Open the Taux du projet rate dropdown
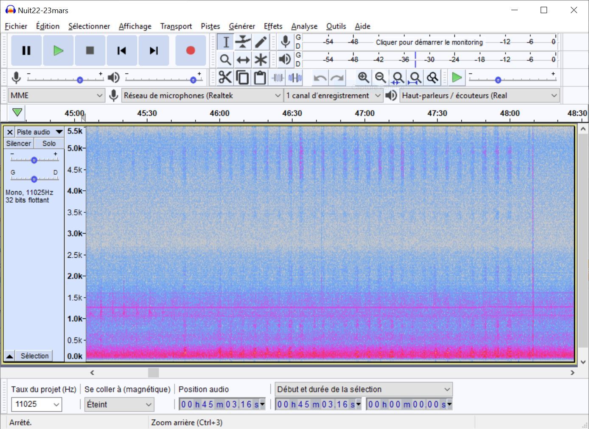The height and width of the screenshot is (429, 589). pyautogui.click(x=36, y=404)
